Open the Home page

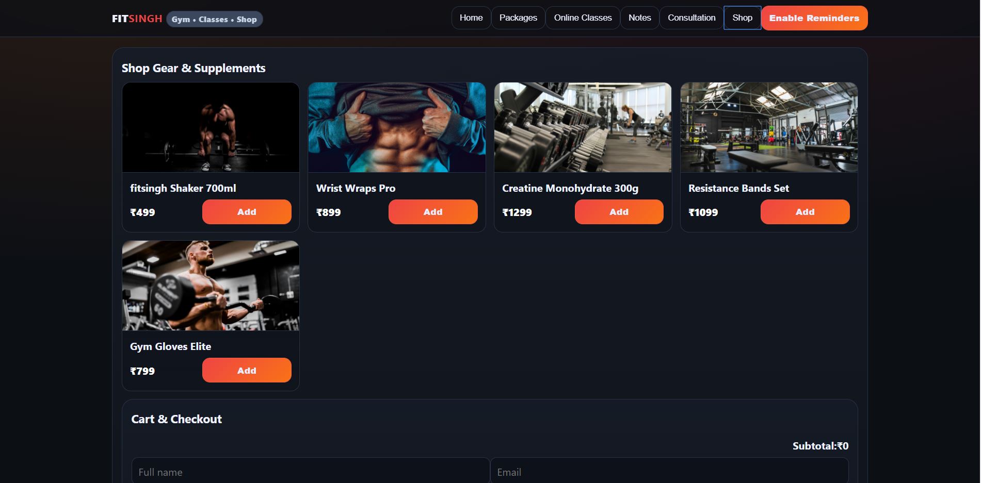coord(471,18)
